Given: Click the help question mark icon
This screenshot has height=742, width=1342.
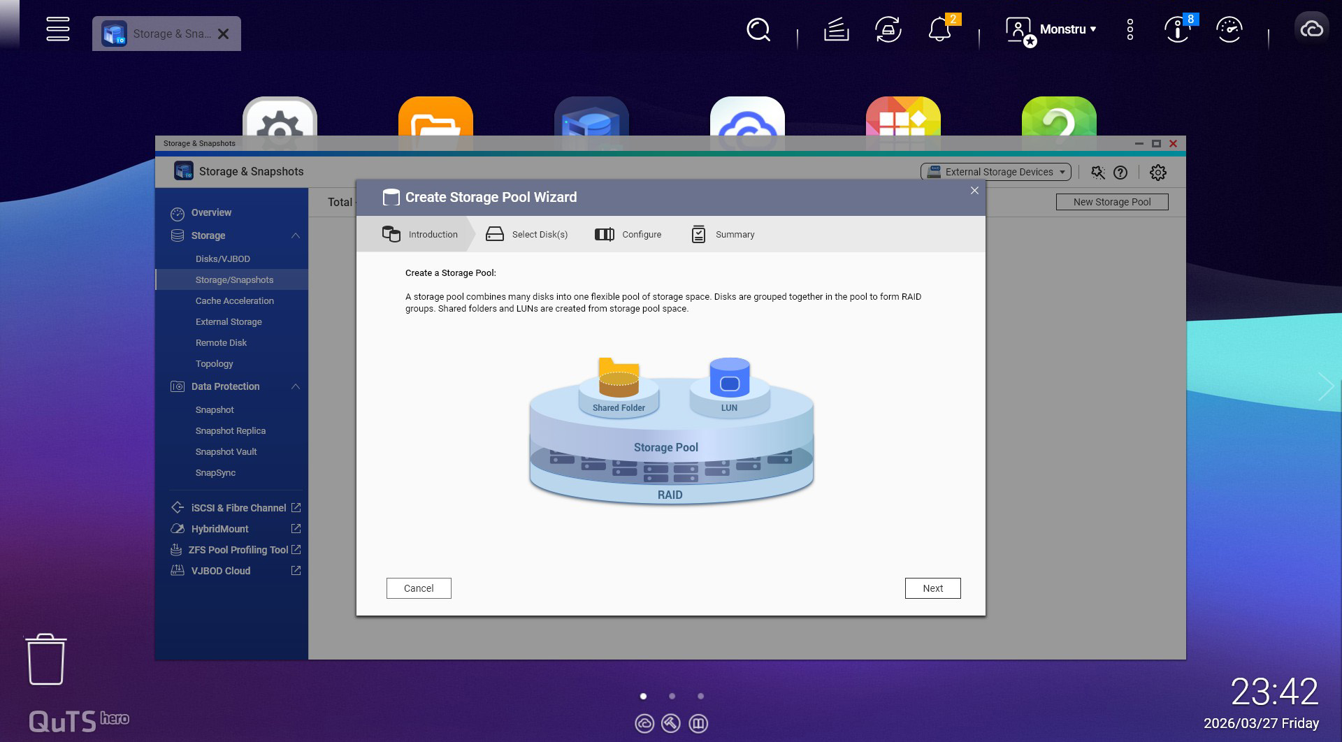Looking at the screenshot, I should [x=1120, y=173].
